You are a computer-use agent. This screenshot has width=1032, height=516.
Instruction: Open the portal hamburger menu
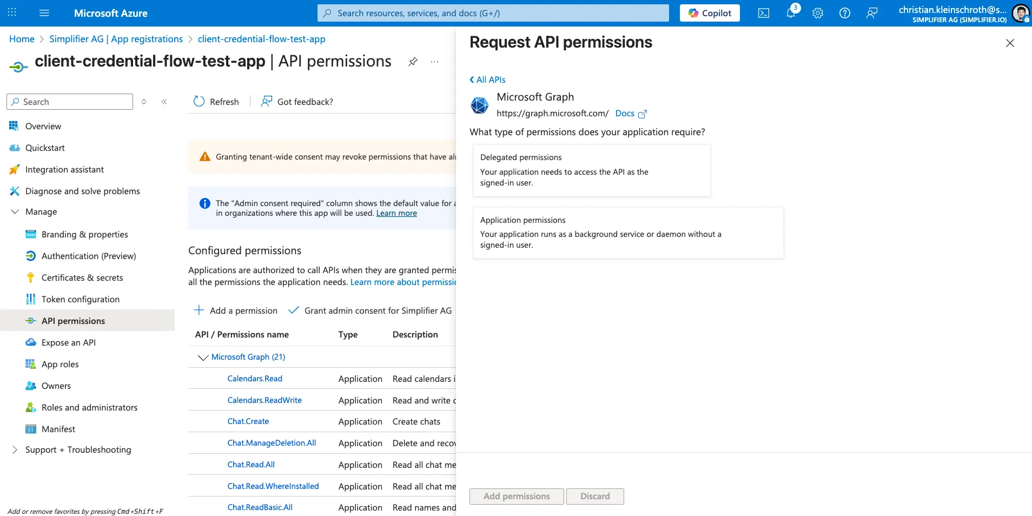44,13
